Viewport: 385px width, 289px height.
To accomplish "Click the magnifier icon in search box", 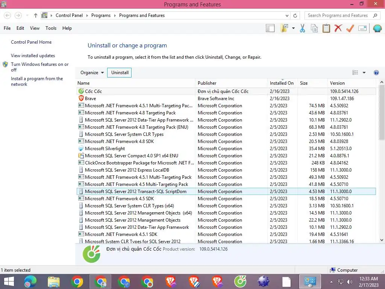I will 375,15.
